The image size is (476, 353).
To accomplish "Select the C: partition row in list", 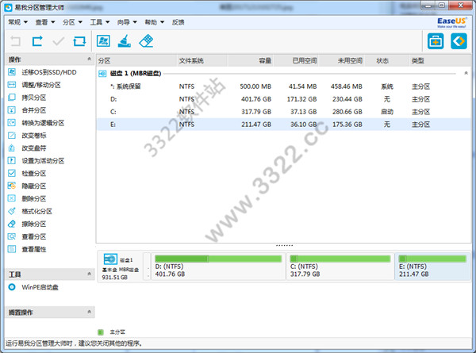I will coord(283,112).
